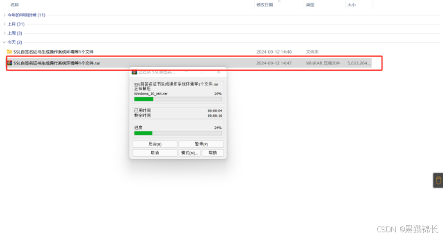This screenshot has width=443, height=238.
Task: Click the 2024-09-12 14:47 date cell
Action: (x=274, y=63)
